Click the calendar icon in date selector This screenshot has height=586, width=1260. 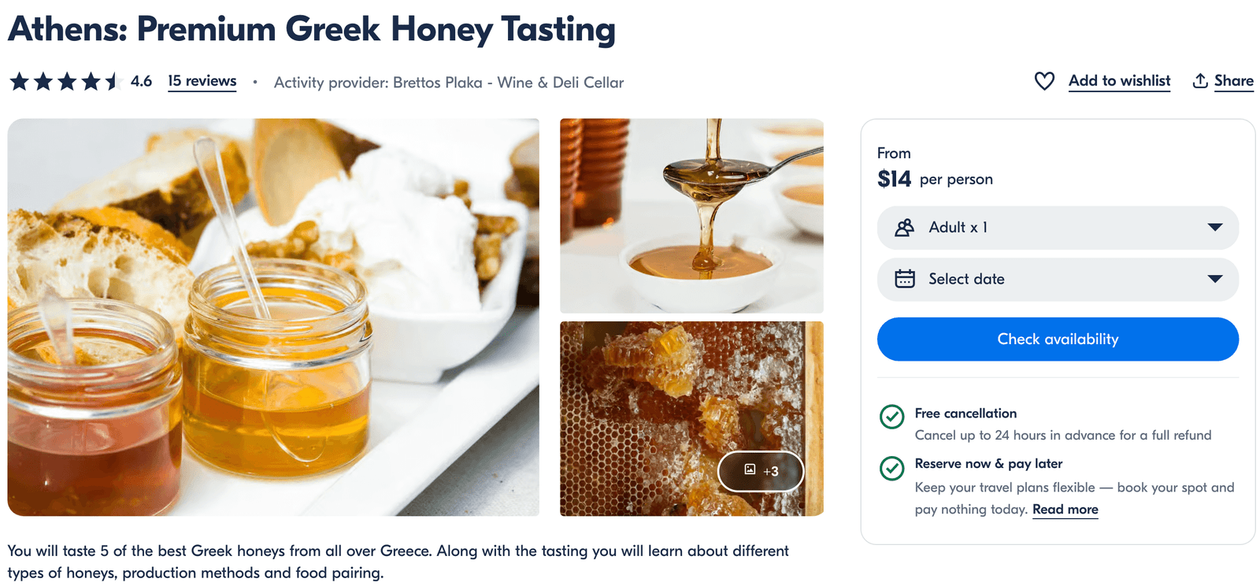point(905,279)
